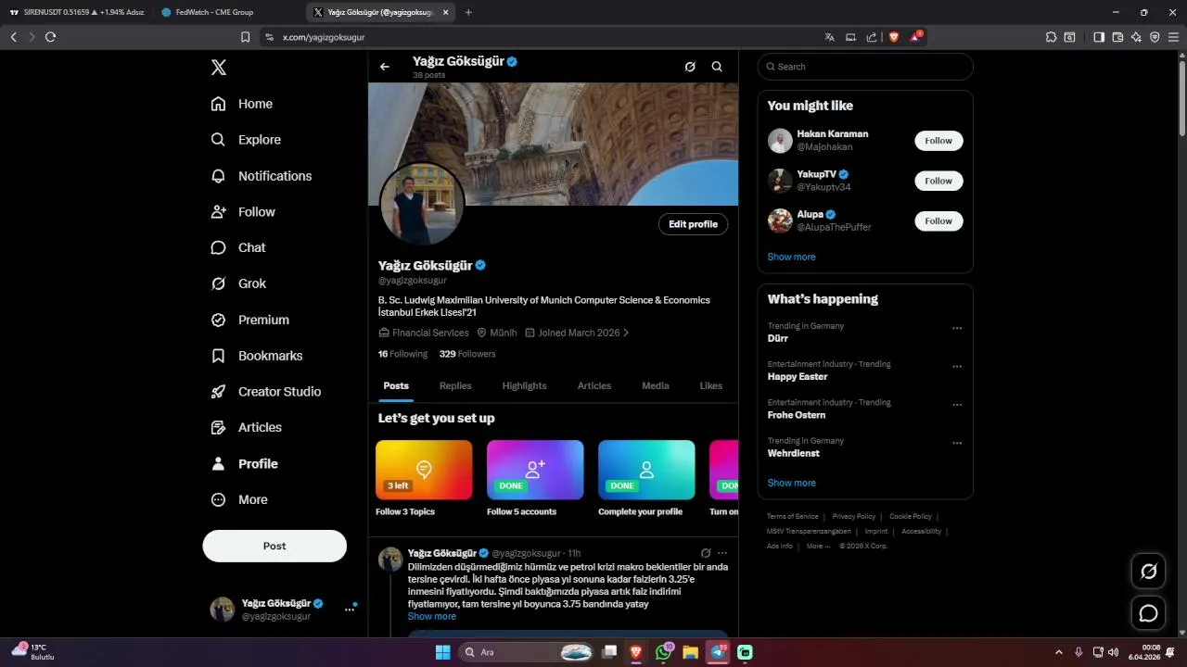
Task: Select the Replies tab
Action: pos(455,385)
